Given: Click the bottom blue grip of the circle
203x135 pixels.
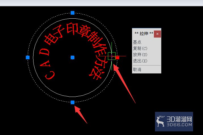Looking at the screenshot, I should click(x=72, y=103).
